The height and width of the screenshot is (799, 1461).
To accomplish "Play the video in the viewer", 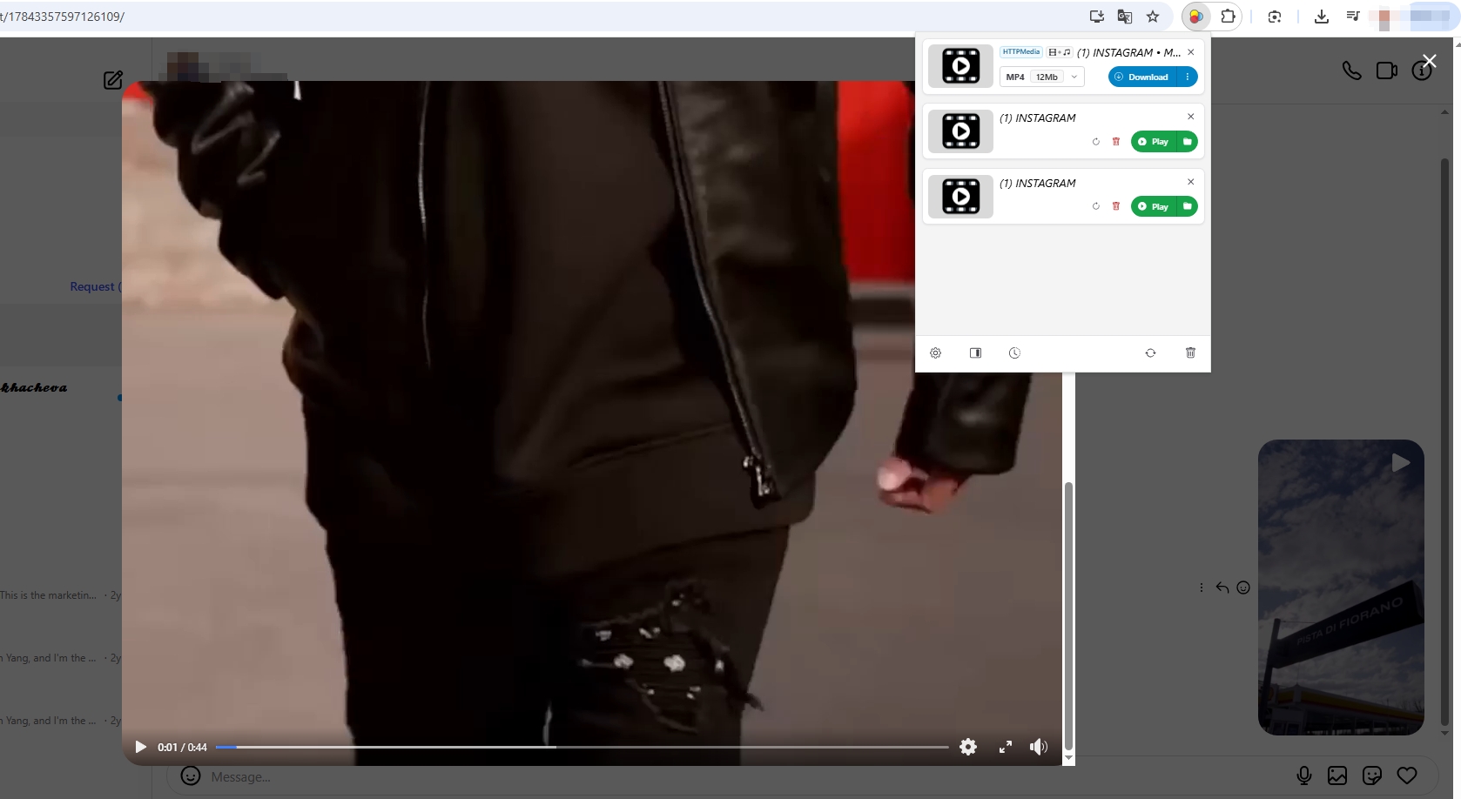I will (140, 747).
